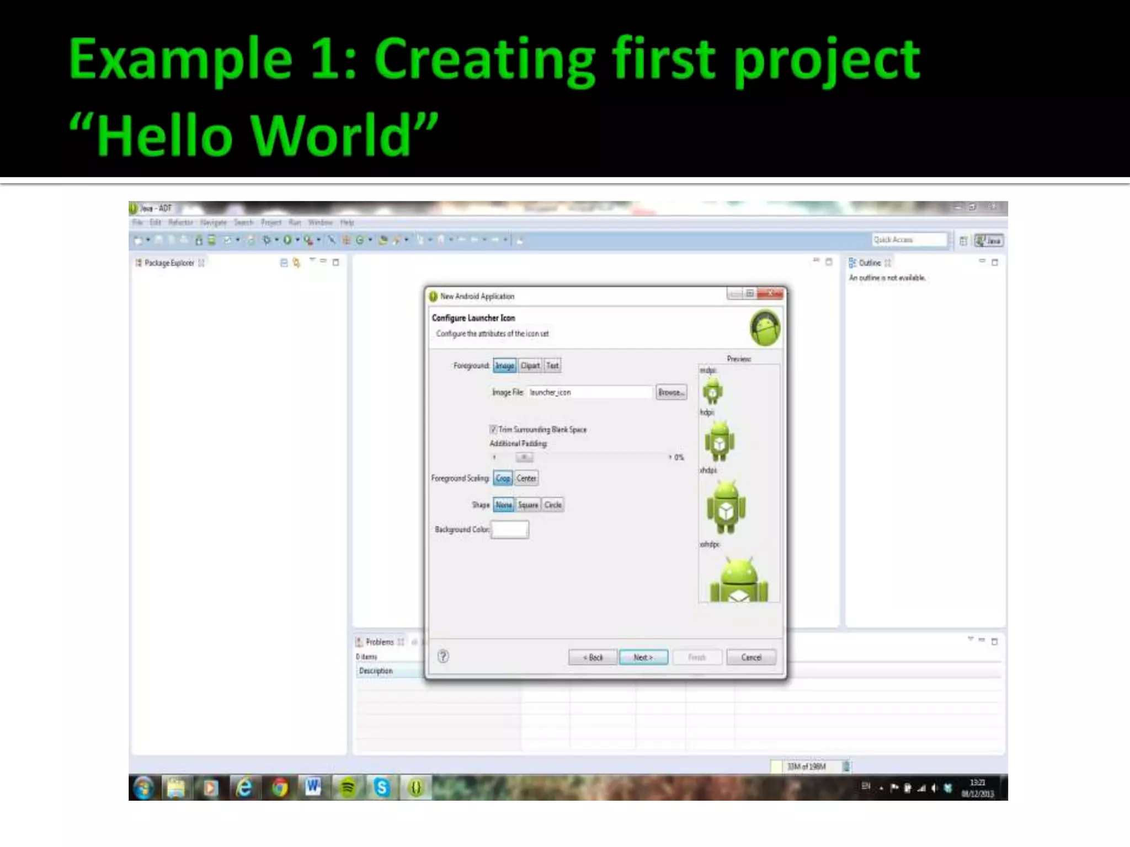The height and width of the screenshot is (847, 1130).
Task: Set foreground scaling to Center
Action: (x=526, y=478)
